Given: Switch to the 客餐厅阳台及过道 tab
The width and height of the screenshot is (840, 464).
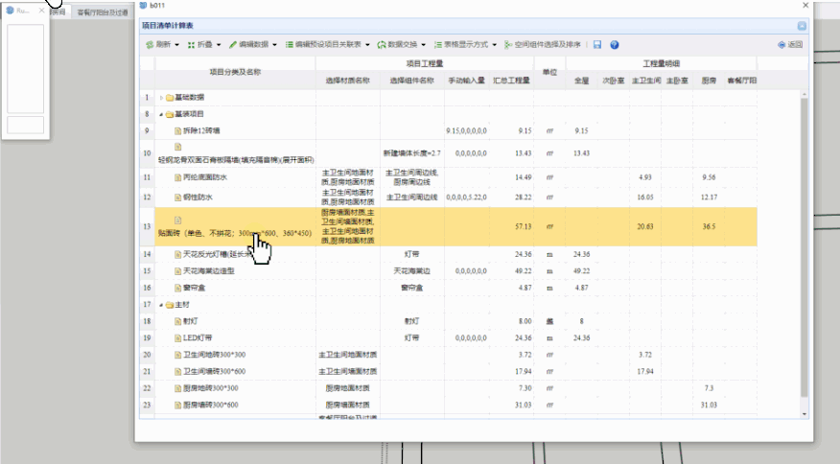Looking at the screenshot, I should [x=102, y=12].
